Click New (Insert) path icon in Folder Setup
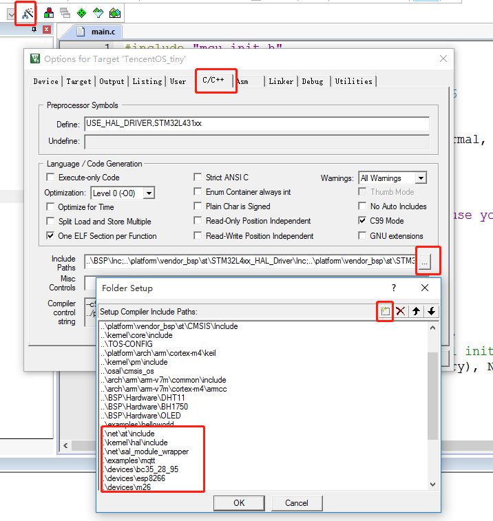493x521 pixels. click(385, 311)
